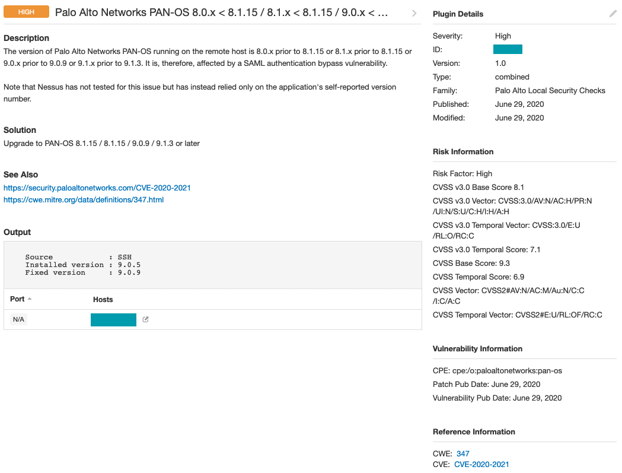
Task: Click the Plugin Details heading
Action: point(458,14)
